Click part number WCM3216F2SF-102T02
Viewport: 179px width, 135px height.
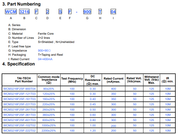tap(19, 125)
